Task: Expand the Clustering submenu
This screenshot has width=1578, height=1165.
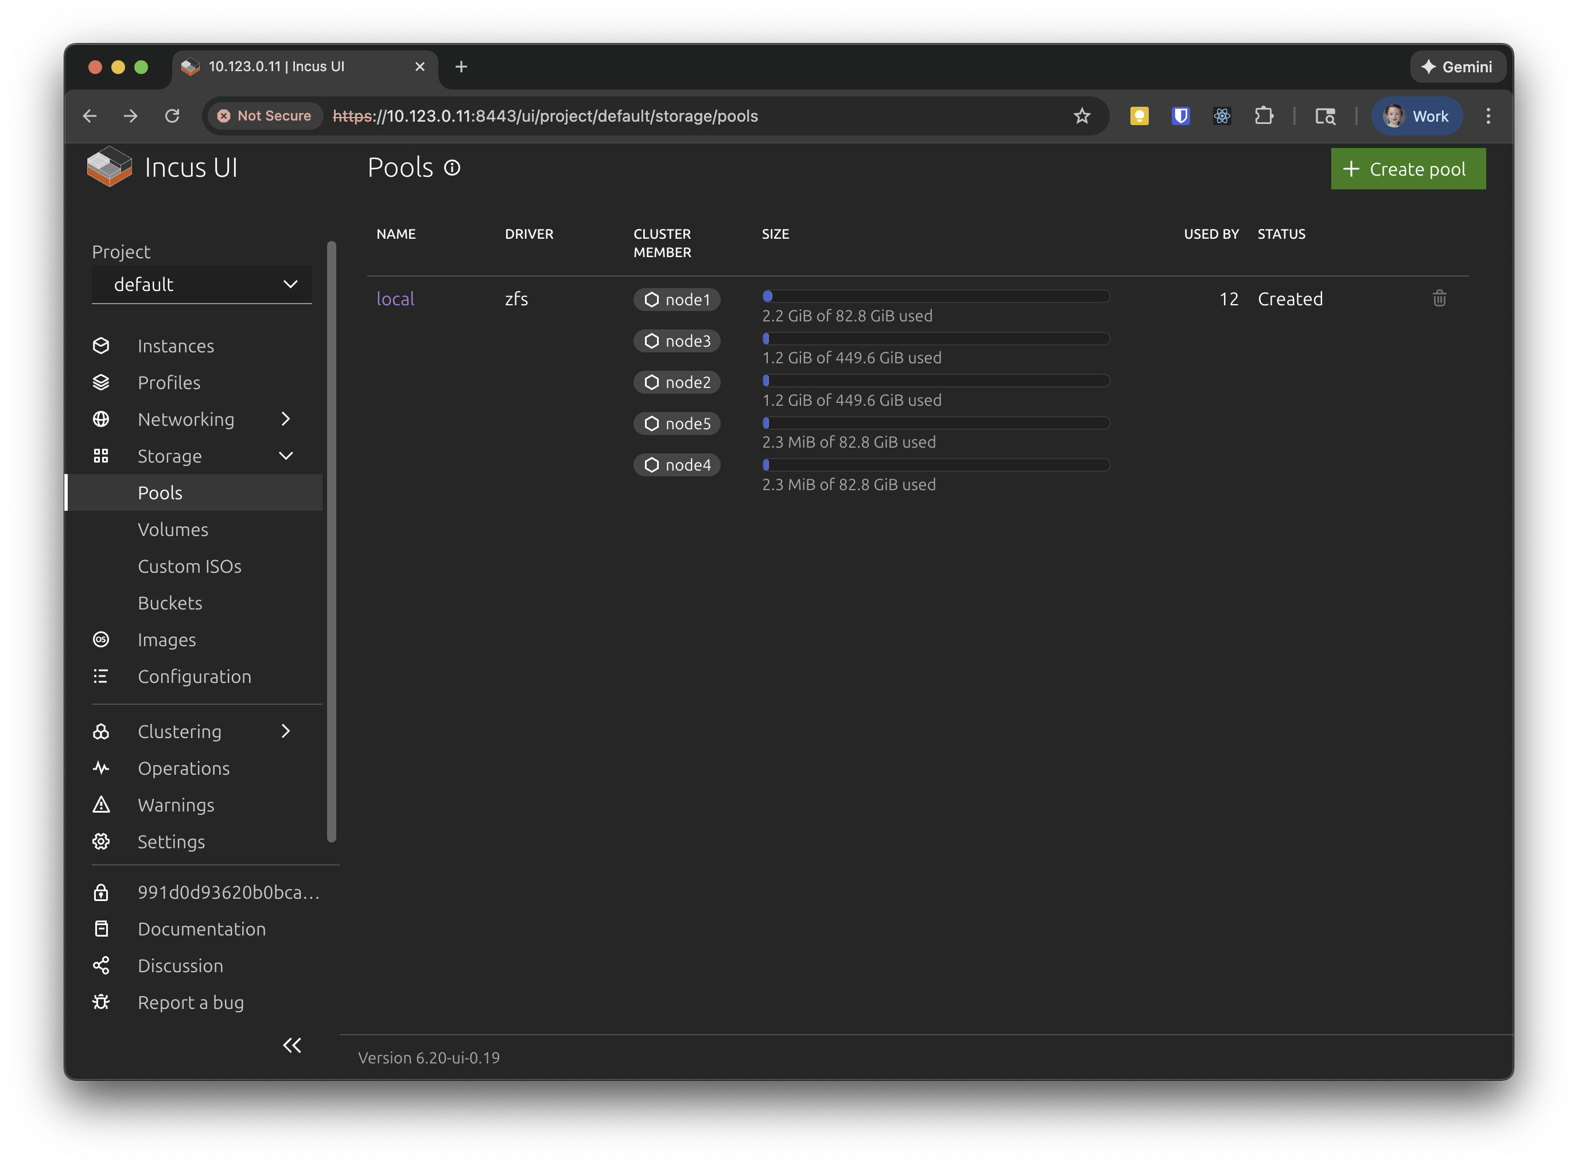Action: point(286,731)
